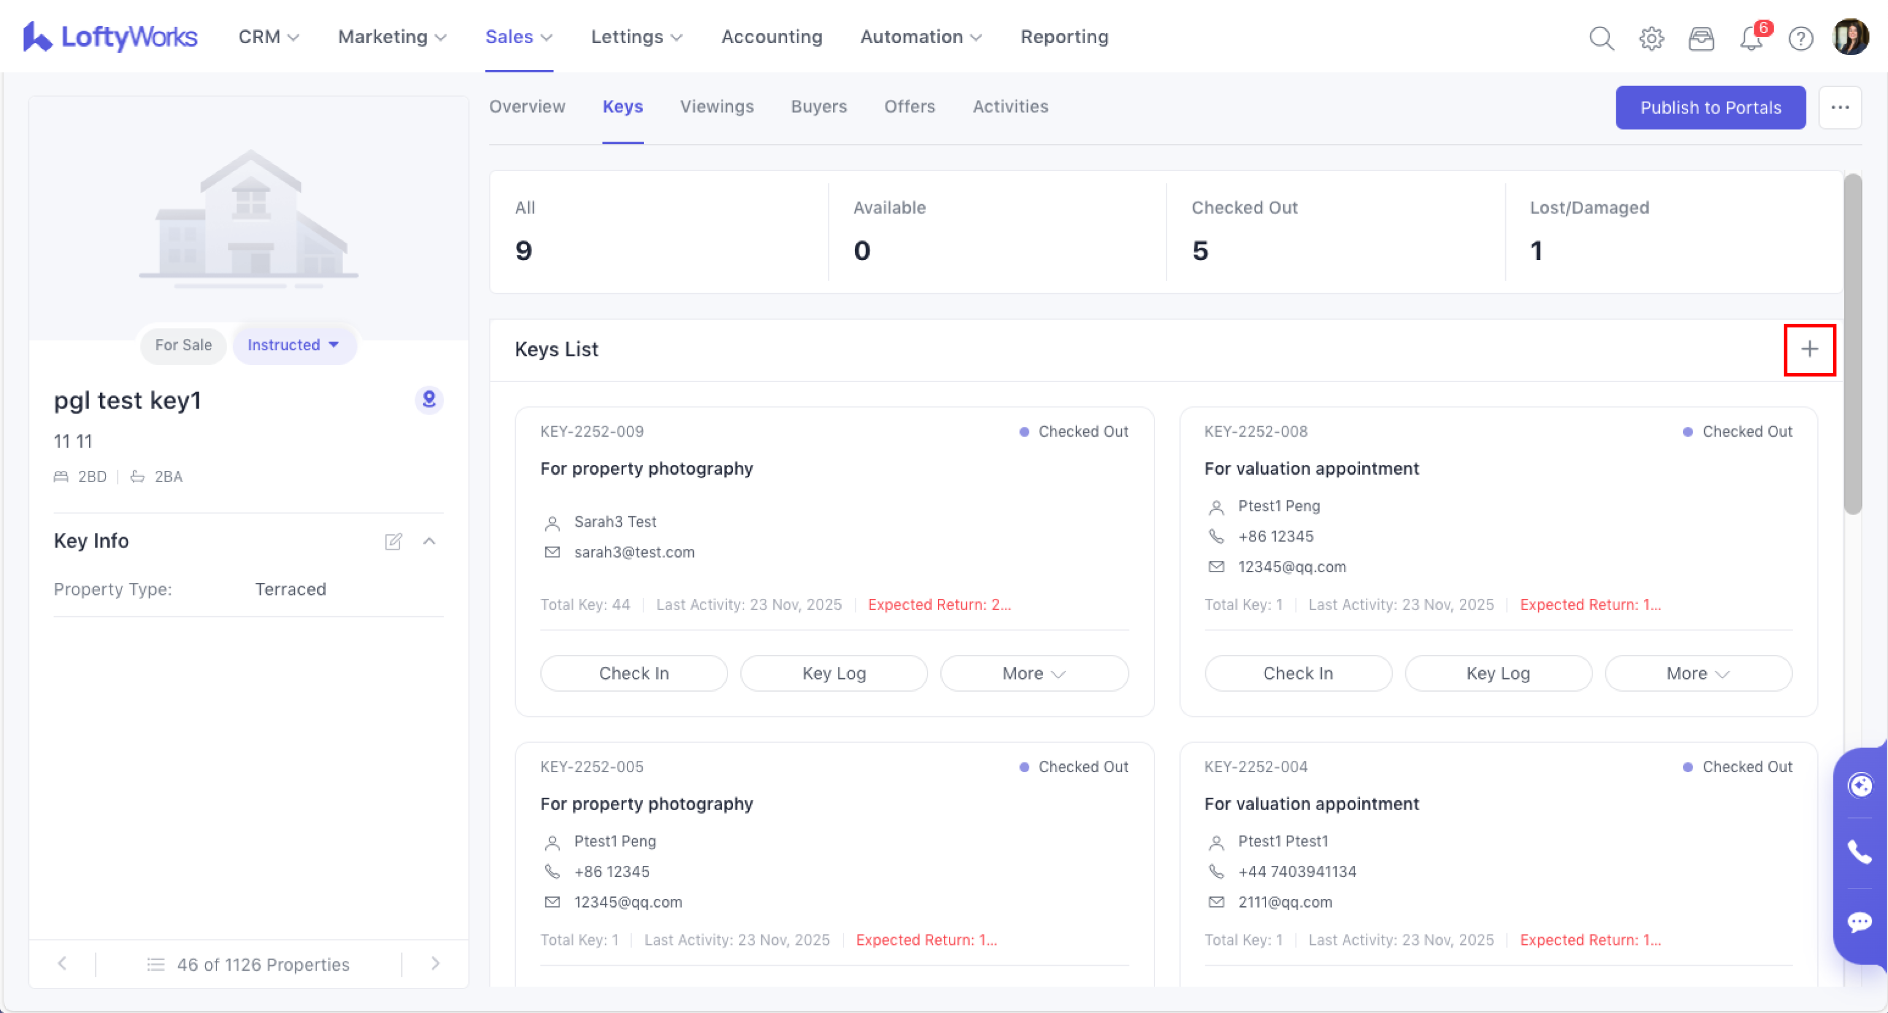This screenshot has width=1888, height=1013.
Task: Open the search magnifier icon
Action: pos(1602,37)
